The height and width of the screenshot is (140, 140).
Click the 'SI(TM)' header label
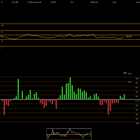point(53,2)
